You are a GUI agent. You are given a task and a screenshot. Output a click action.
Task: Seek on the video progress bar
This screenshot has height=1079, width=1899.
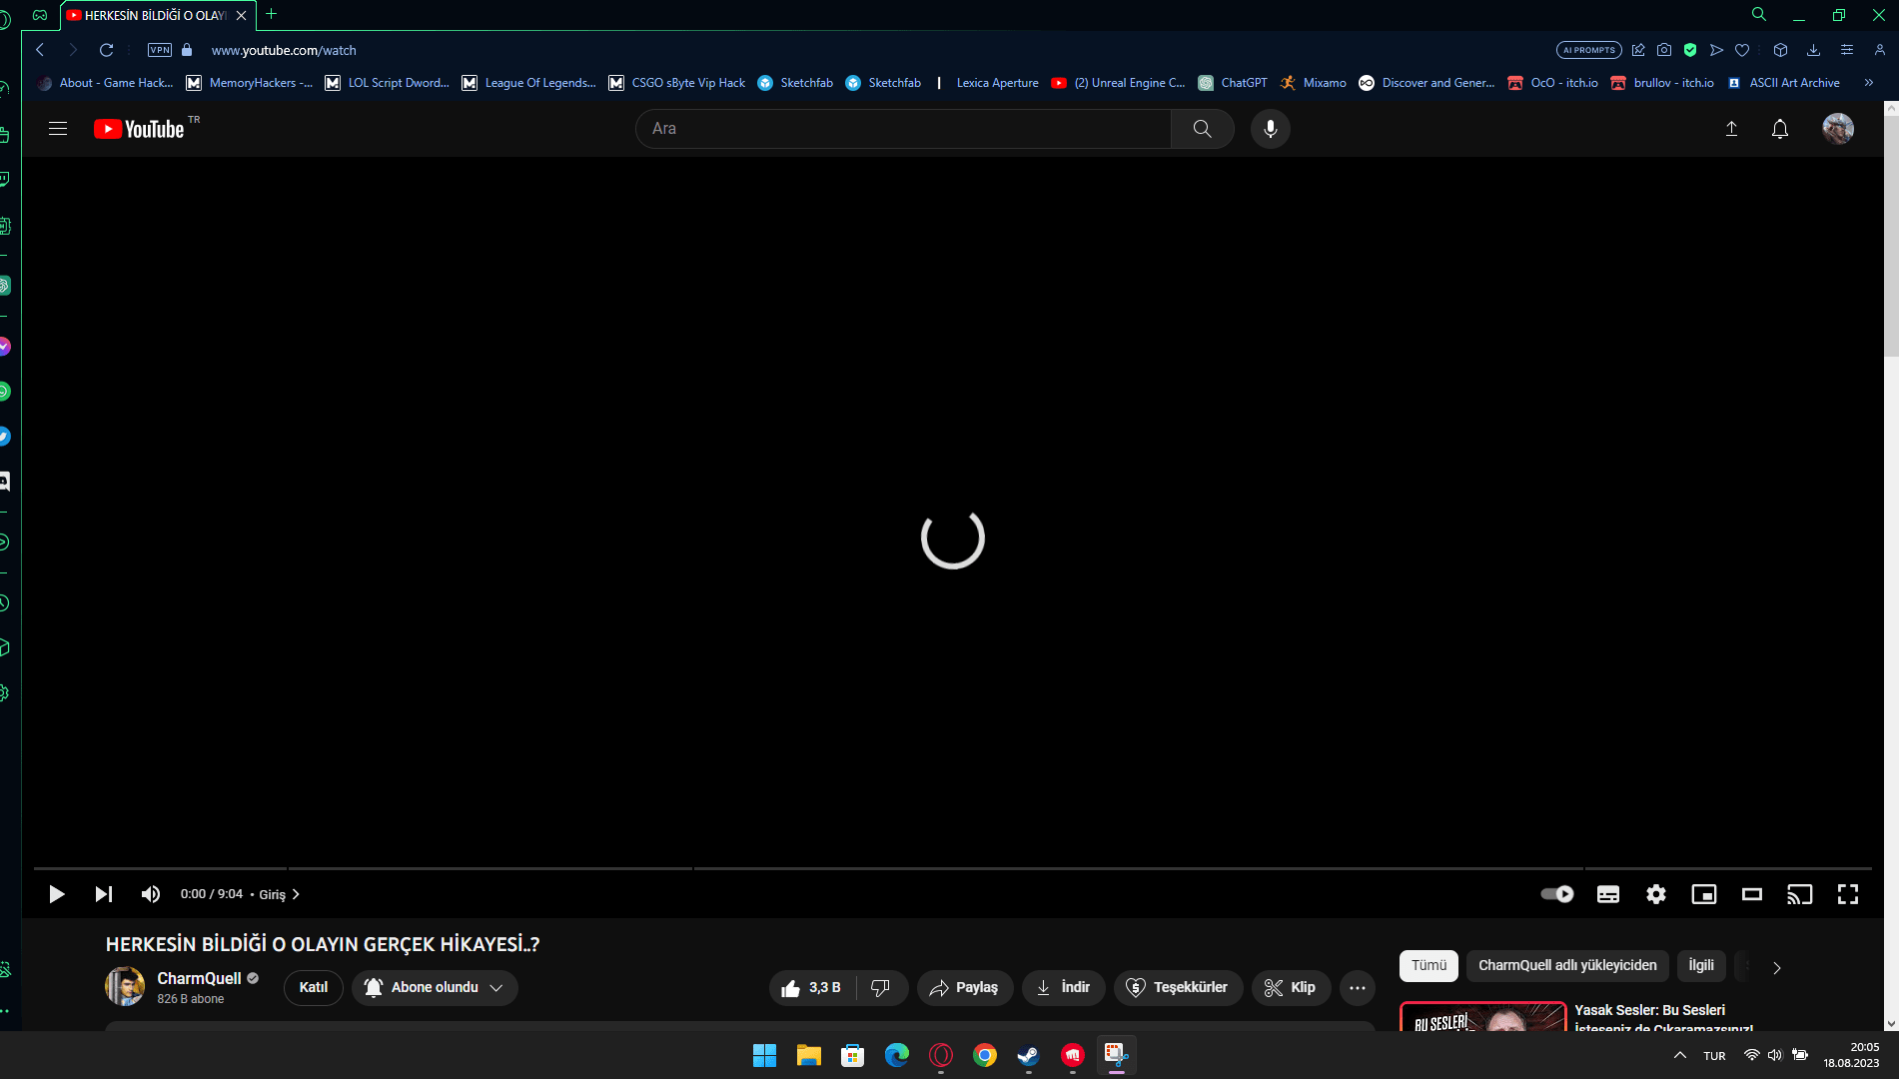point(952,868)
